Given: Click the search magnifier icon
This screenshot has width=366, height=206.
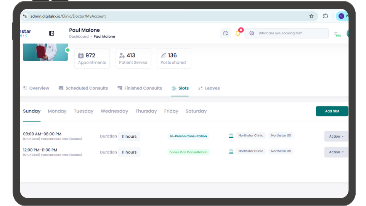Looking at the screenshot, I should (252, 33).
